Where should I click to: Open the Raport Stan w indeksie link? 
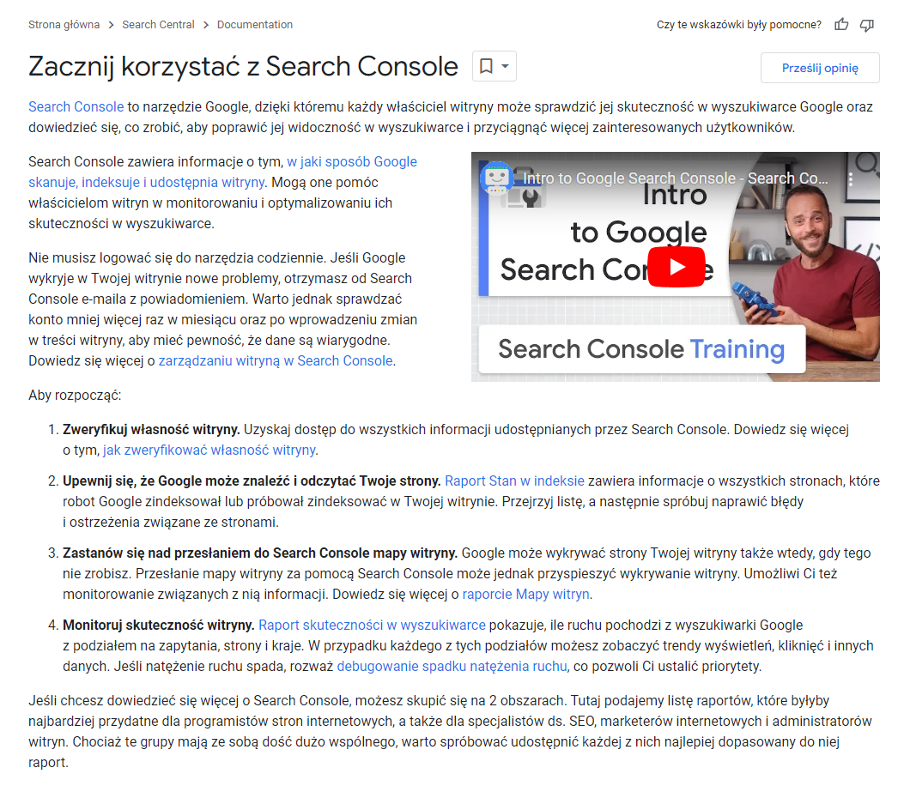514,481
